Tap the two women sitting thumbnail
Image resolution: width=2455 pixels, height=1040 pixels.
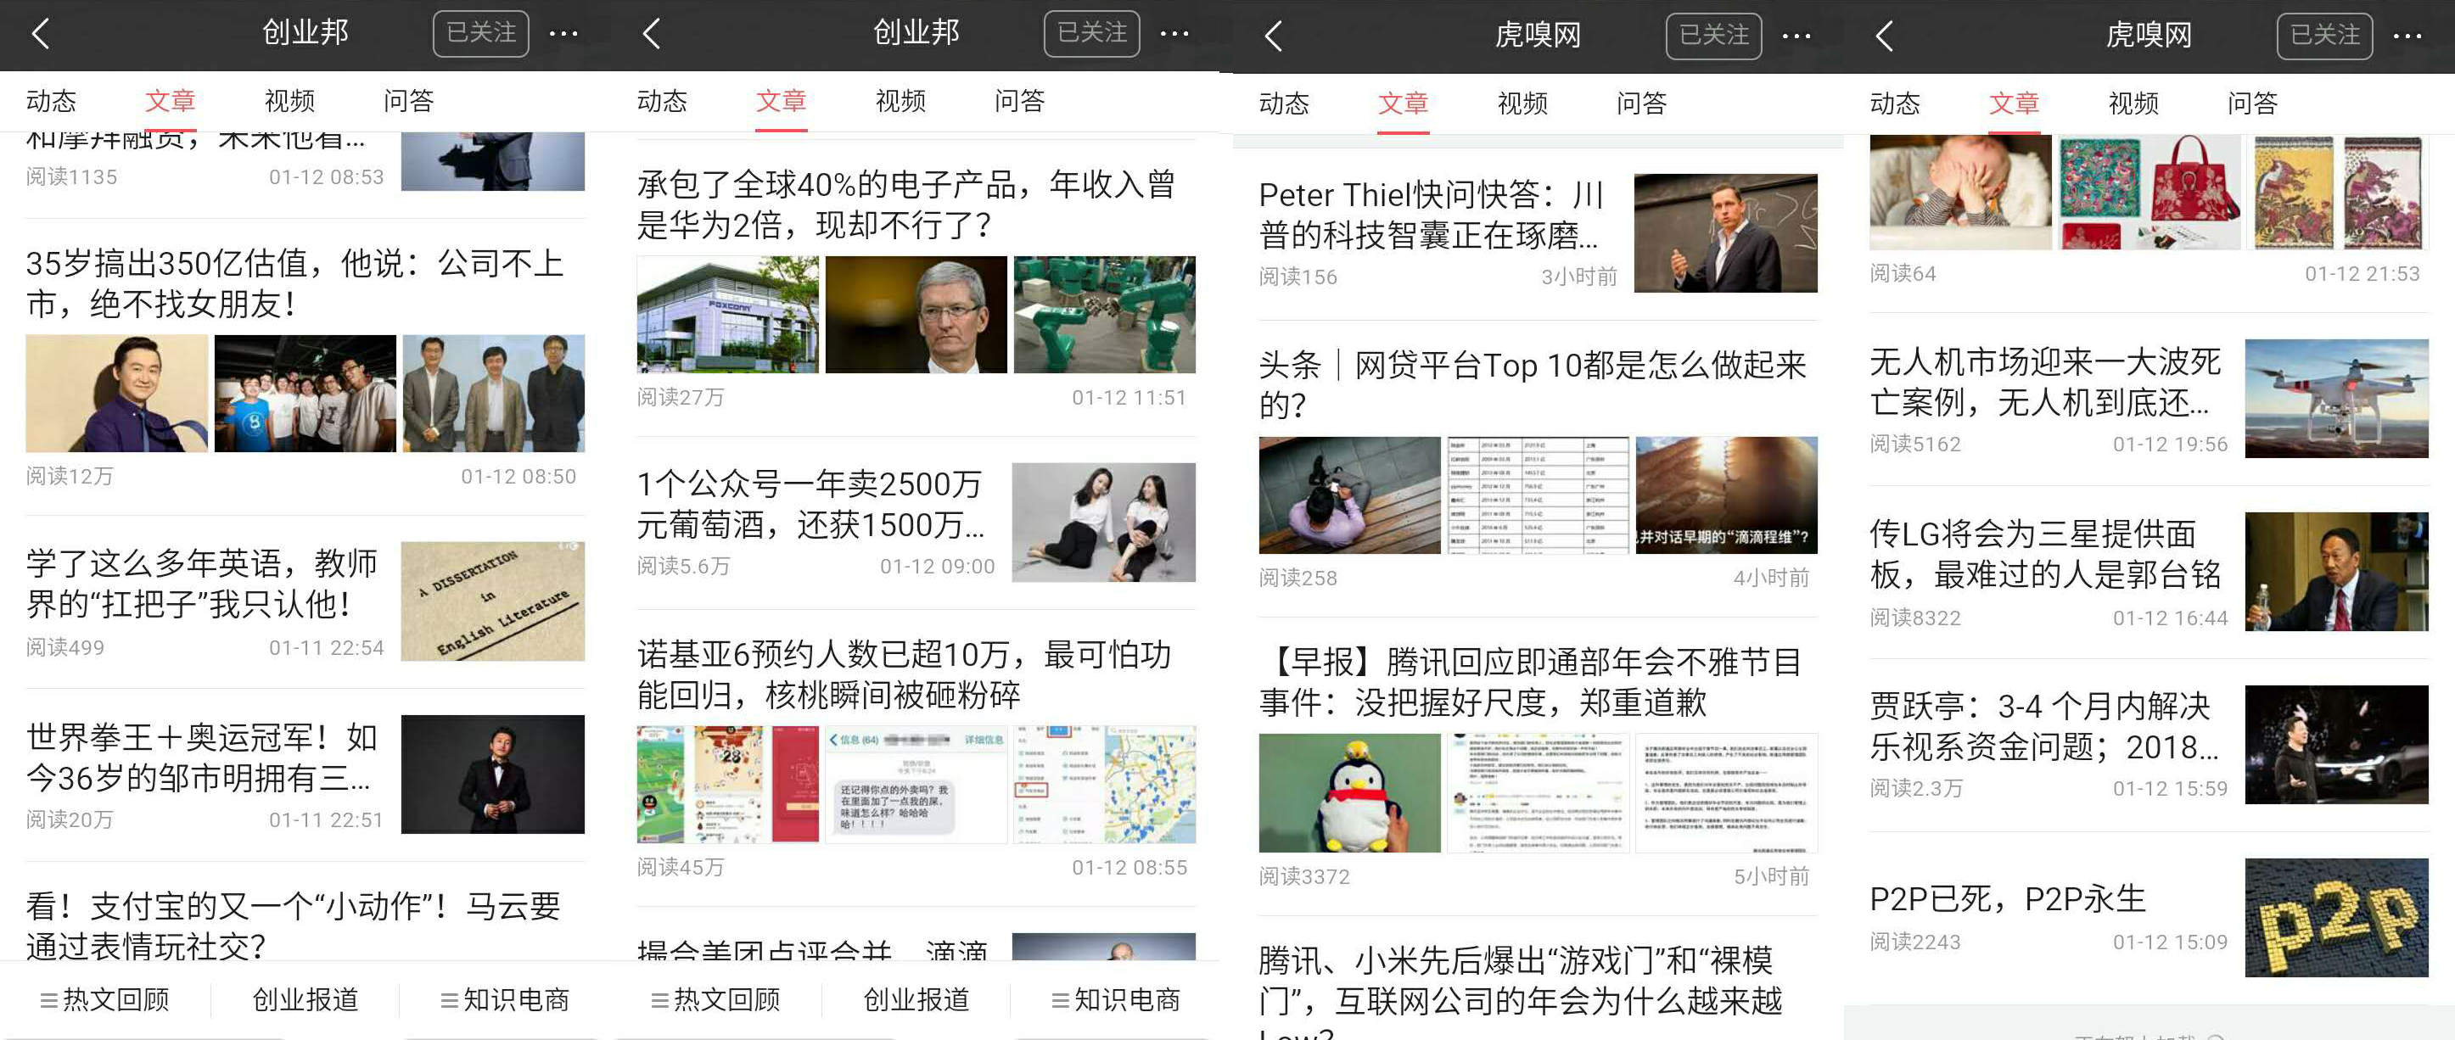(x=1104, y=522)
